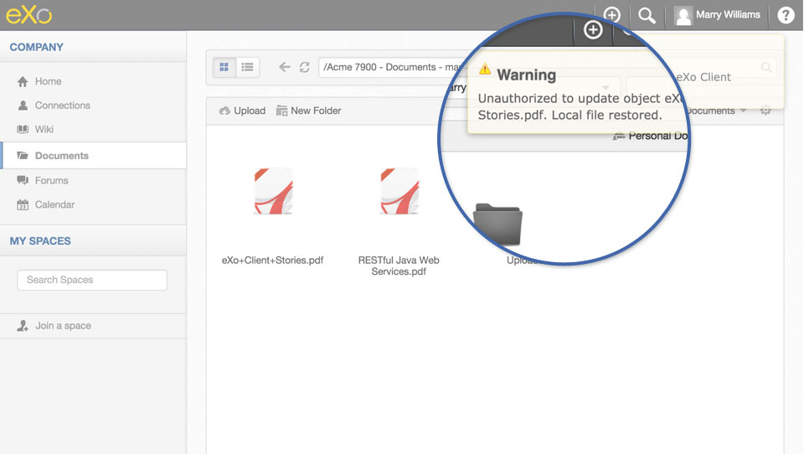804x454 pixels.
Task: Click the MY SPACES heading
Action: [40, 241]
